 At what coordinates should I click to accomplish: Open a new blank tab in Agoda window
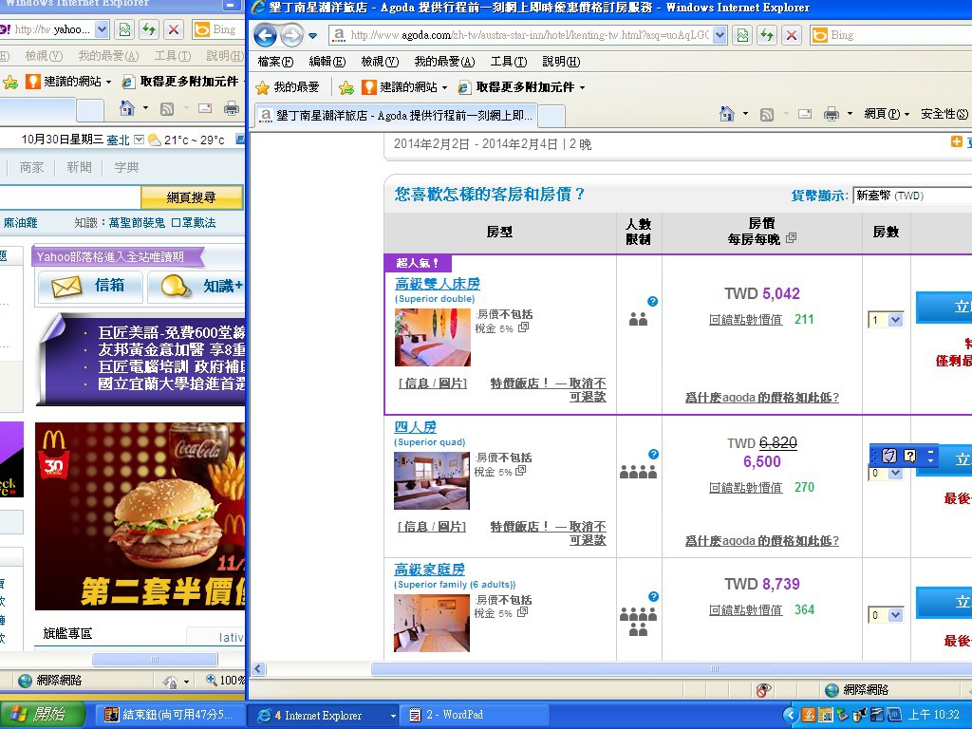coord(551,116)
